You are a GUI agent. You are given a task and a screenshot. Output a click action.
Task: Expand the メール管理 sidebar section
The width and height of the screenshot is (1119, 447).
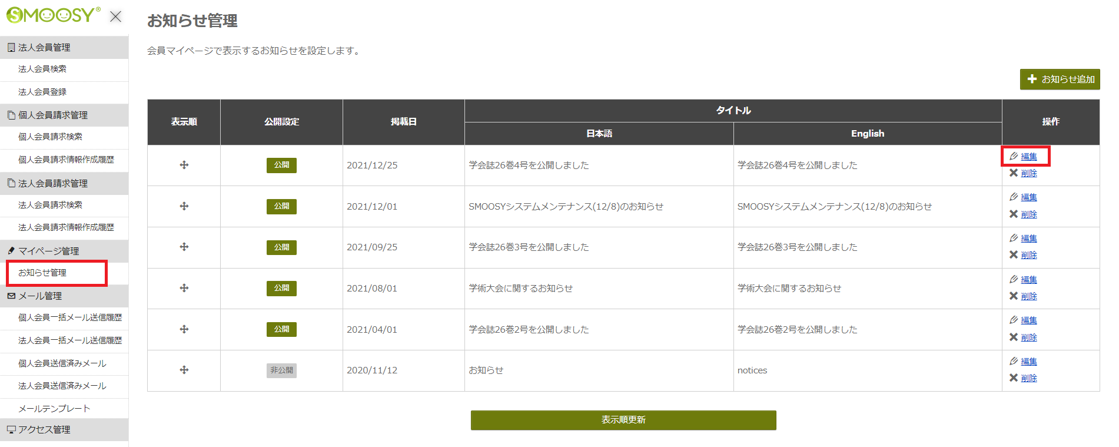(x=40, y=296)
